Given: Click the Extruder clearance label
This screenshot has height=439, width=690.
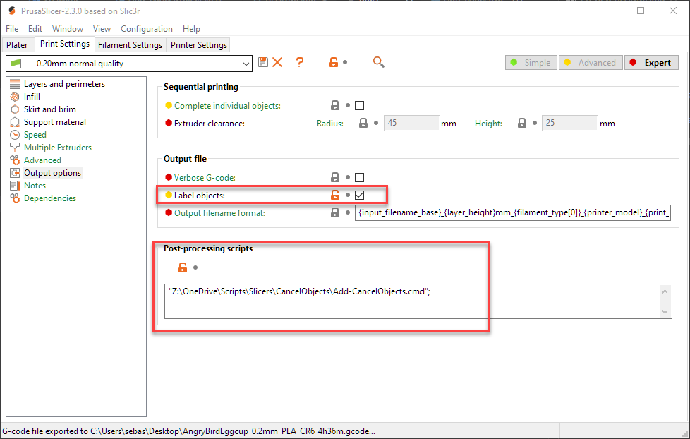Looking at the screenshot, I should pyautogui.click(x=210, y=124).
